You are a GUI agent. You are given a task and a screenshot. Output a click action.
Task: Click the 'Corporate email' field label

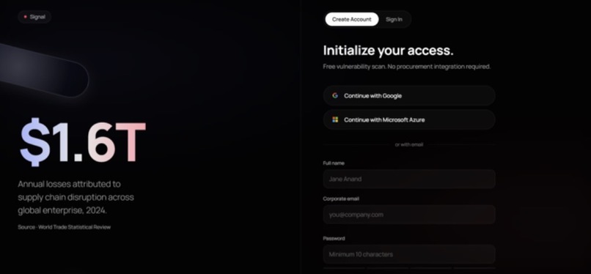point(341,199)
